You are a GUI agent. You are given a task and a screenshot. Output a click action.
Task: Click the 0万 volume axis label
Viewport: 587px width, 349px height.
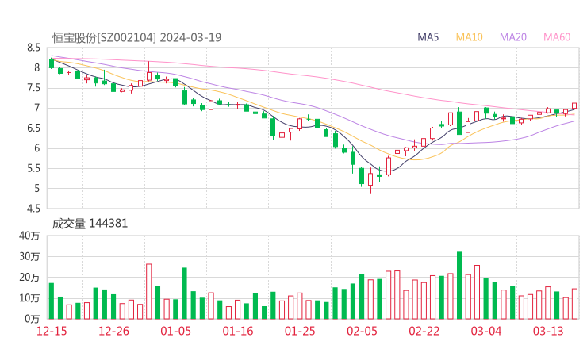[x=33, y=319]
